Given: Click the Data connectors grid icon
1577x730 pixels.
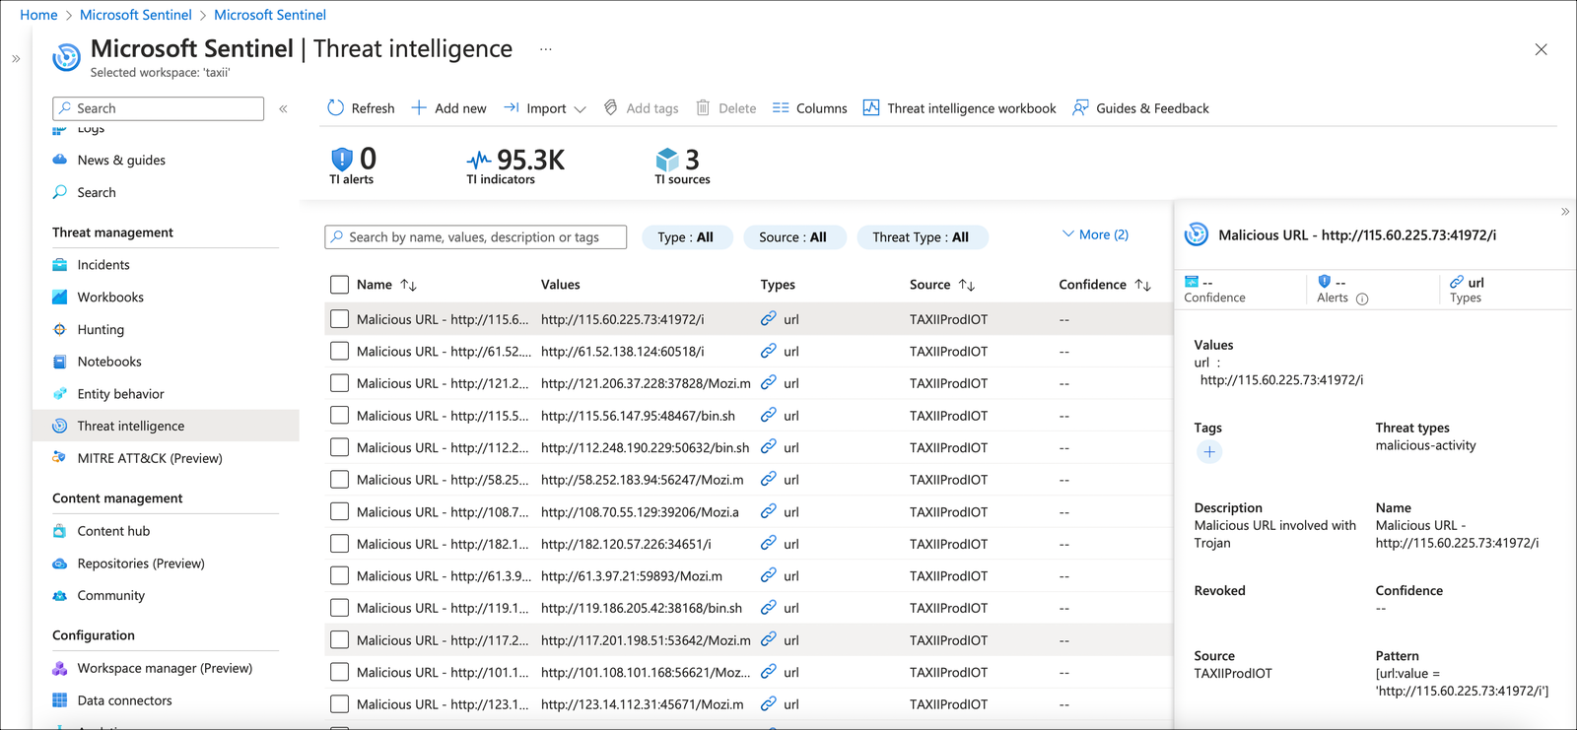Looking at the screenshot, I should [x=60, y=700].
